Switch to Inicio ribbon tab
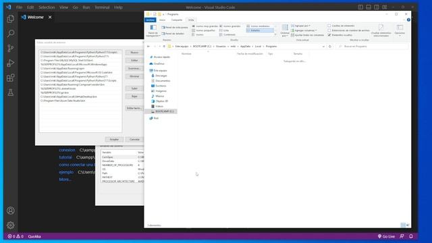 [162, 20]
